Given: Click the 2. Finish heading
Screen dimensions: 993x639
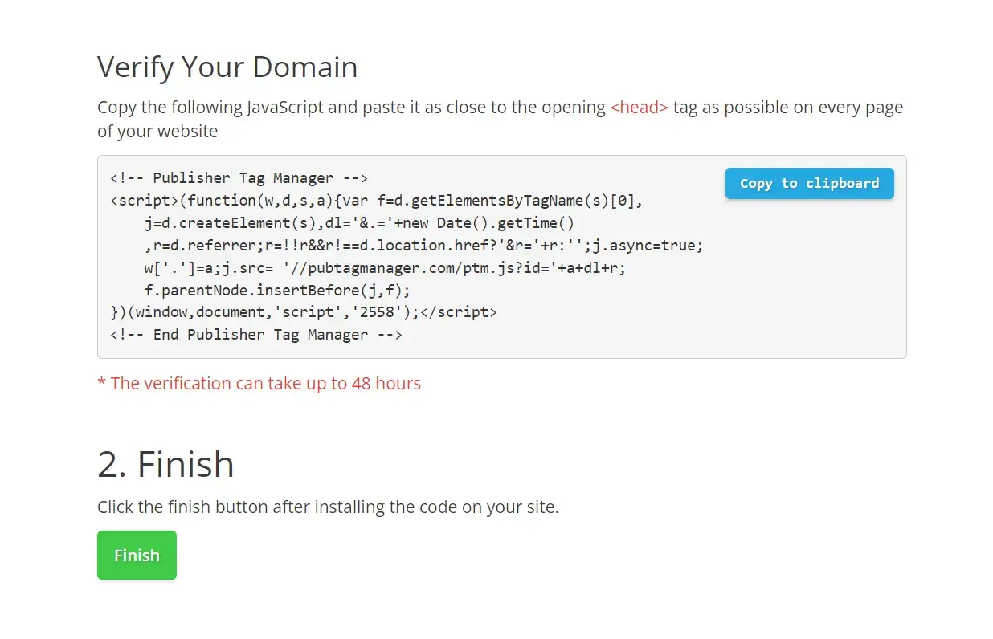Looking at the screenshot, I should (165, 464).
